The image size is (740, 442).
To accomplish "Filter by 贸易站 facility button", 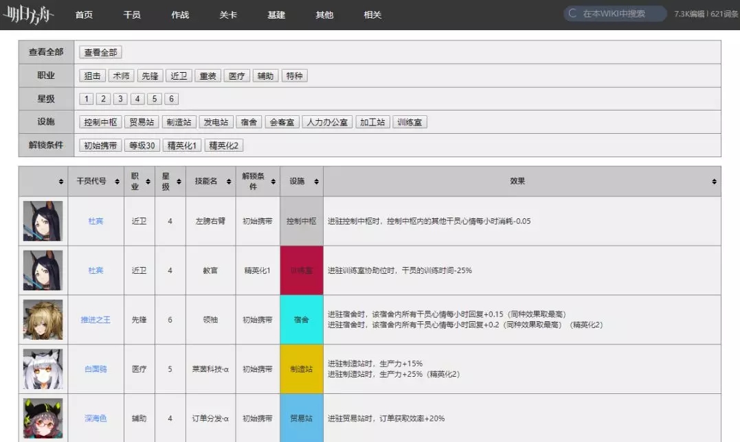I will click(x=142, y=122).
